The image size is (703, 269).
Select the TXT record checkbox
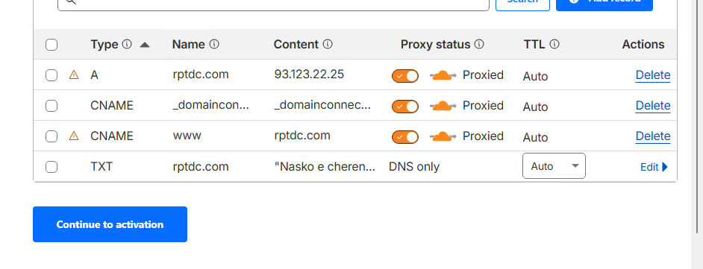click(51, 167)
